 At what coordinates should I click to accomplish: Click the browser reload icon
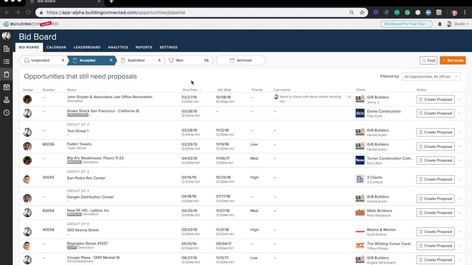28,12
